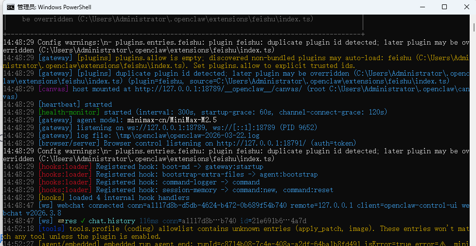
Task: Click 'client=openclaw-control-ui' text
Action: (x=407, y=205)
